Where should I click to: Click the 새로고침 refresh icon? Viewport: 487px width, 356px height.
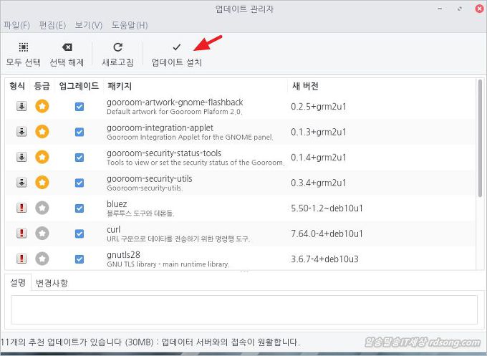pos(117,47)
